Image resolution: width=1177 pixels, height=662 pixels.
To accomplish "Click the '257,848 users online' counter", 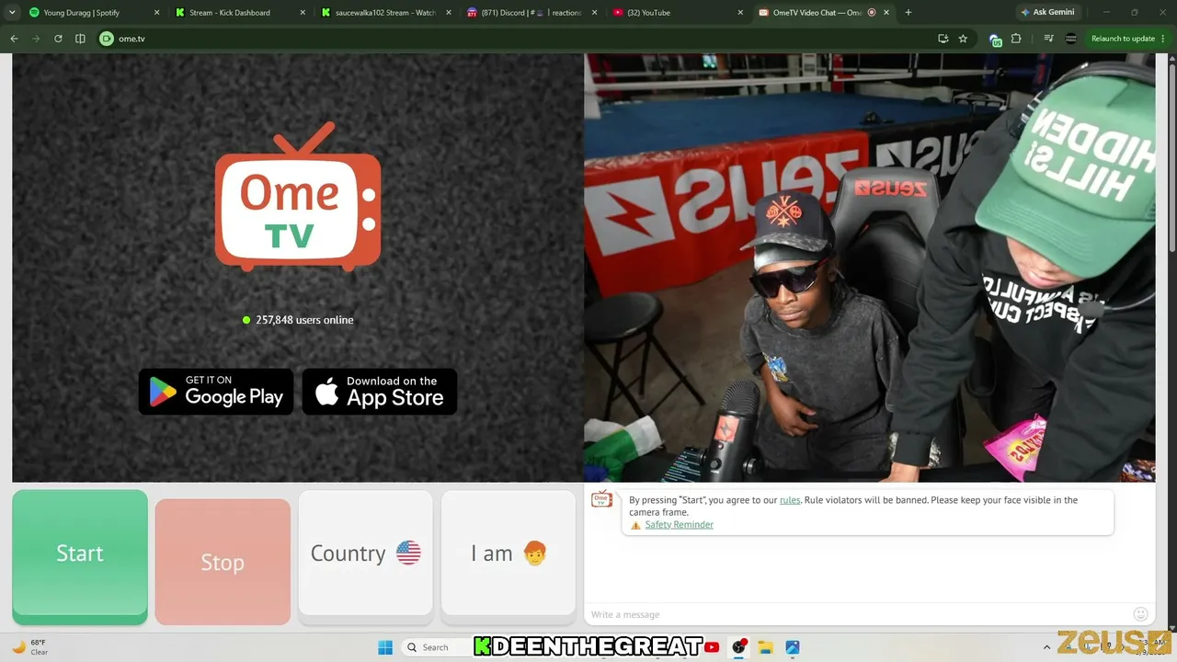I will 298,320.
